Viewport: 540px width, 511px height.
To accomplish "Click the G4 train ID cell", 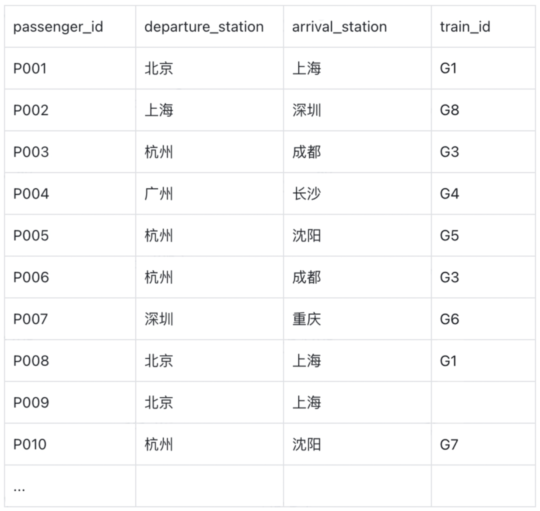I will click(x=449, y=194).
